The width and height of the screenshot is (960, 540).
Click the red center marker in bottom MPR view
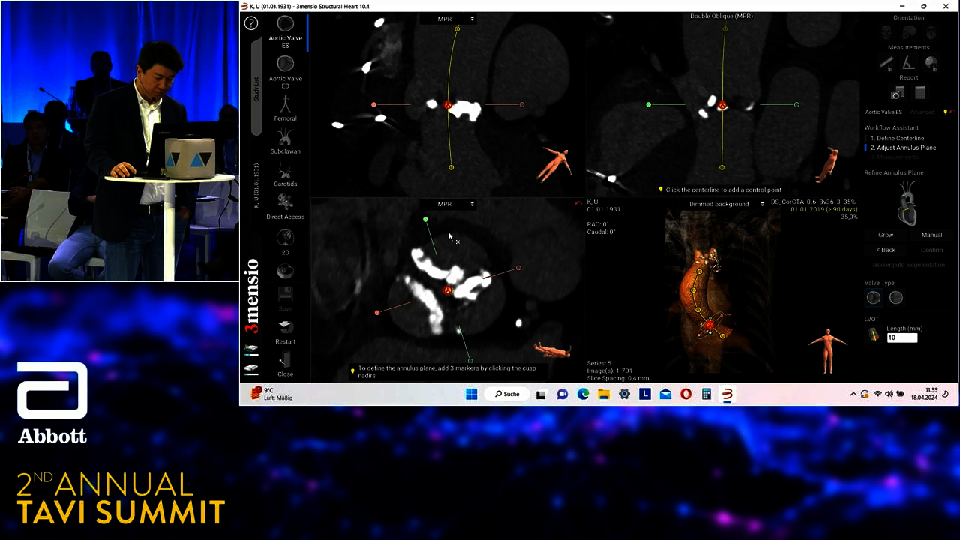[x=448, y=289]
